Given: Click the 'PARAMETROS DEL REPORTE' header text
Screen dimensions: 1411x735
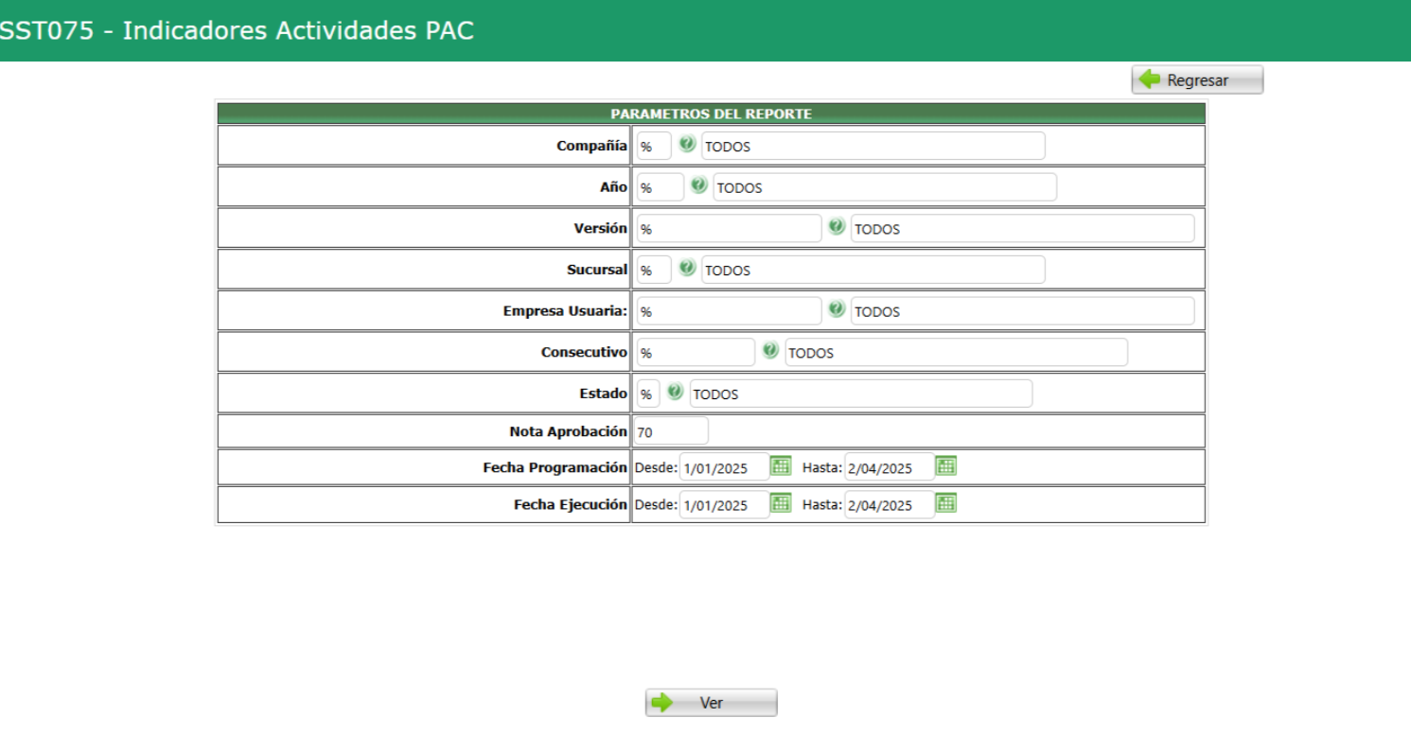Looking at the screenshot, I should tap(711, 114).
